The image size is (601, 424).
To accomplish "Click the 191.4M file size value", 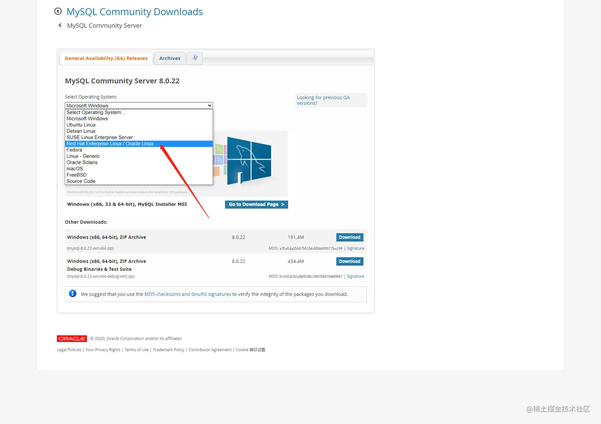I will click(x=296, y=237).
